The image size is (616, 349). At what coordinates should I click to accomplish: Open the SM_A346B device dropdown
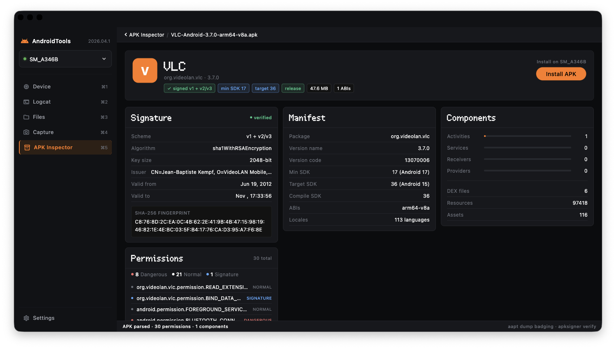65,59
